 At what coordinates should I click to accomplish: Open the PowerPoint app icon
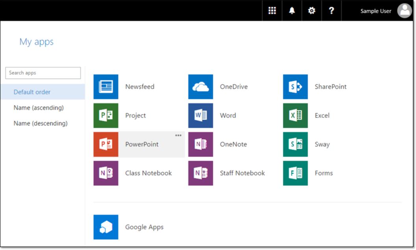106,144
